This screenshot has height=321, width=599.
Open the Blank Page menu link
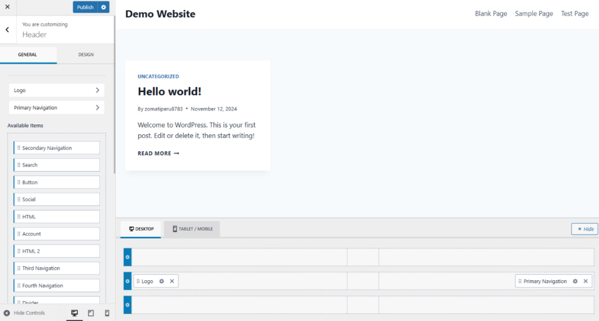(491, 14)
